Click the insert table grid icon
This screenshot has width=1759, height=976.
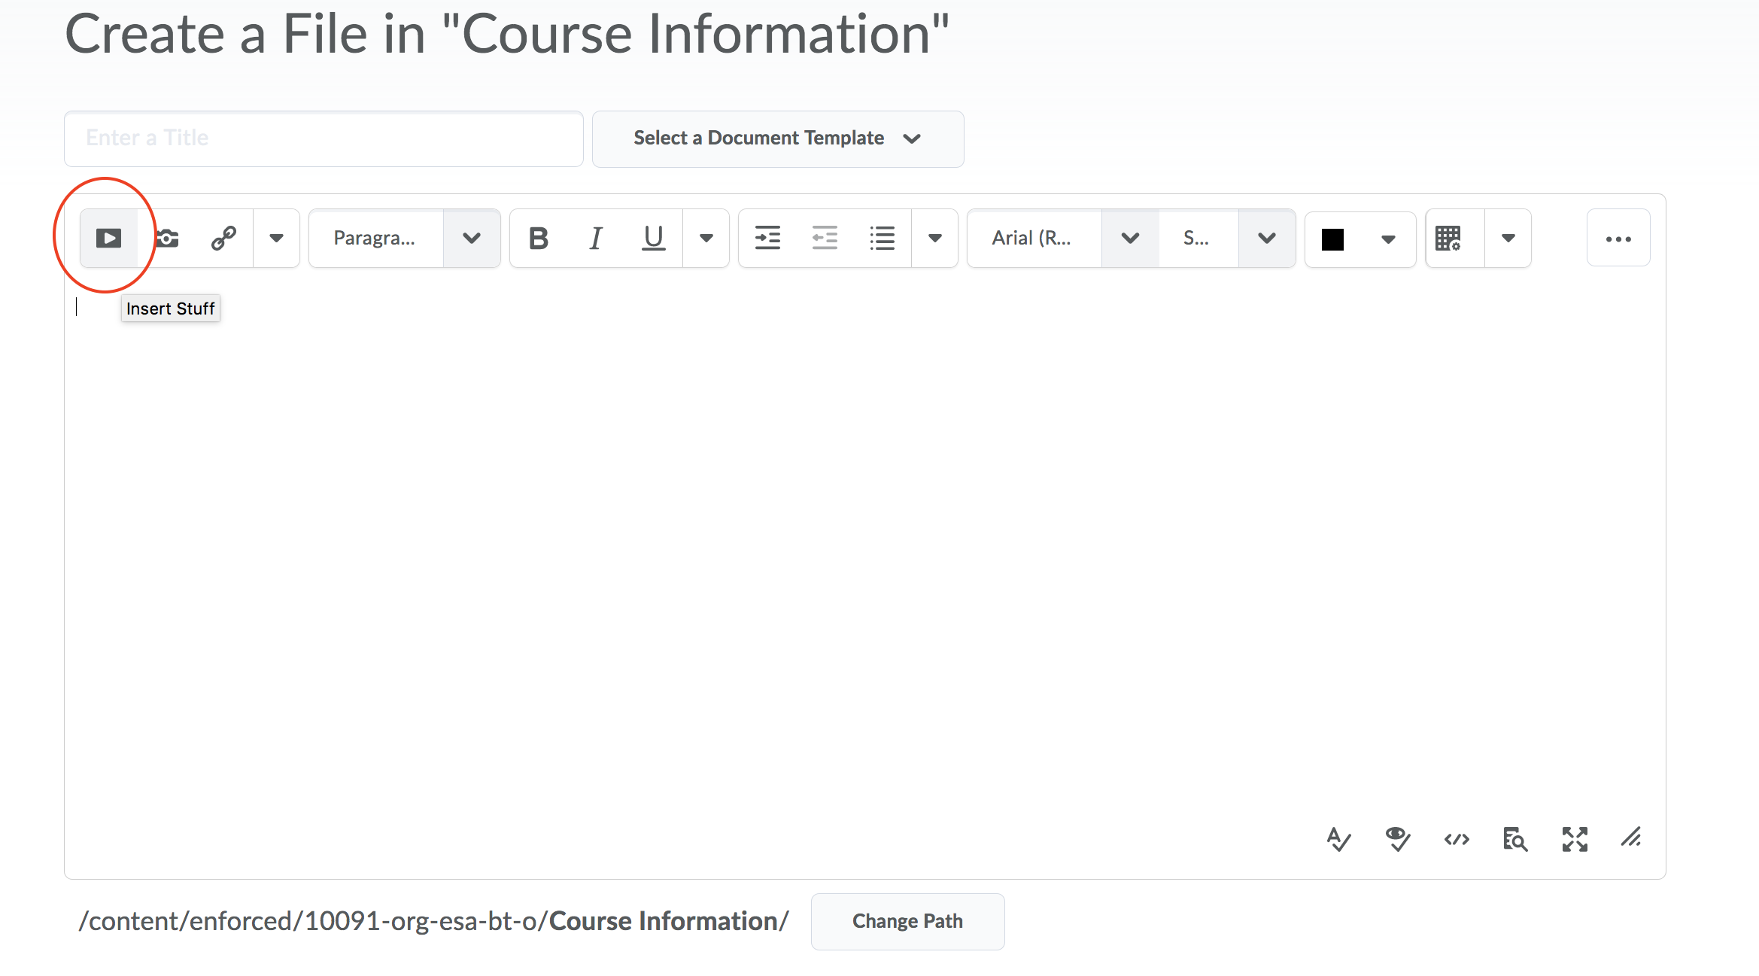(x=1448, y=239)
